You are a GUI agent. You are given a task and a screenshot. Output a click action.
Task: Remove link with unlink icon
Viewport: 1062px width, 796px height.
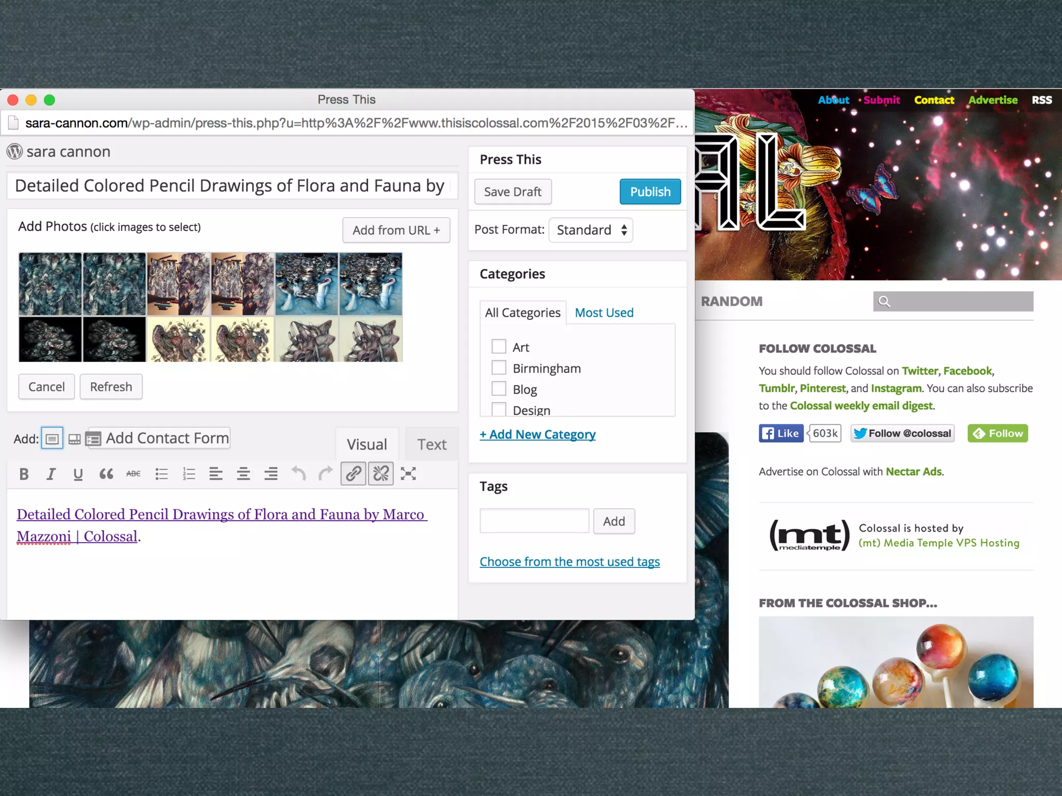coord(381,474)
